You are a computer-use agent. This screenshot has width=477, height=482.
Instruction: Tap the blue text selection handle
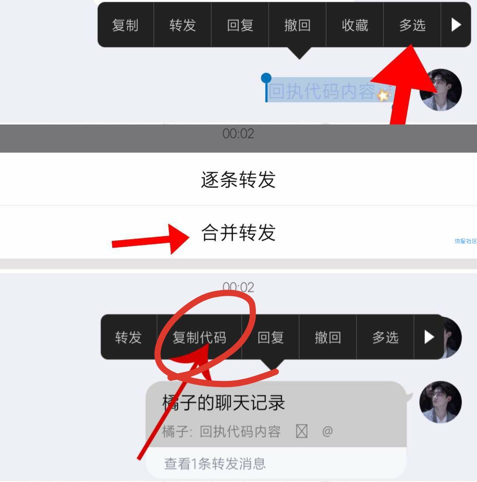(x=266, y=79)
